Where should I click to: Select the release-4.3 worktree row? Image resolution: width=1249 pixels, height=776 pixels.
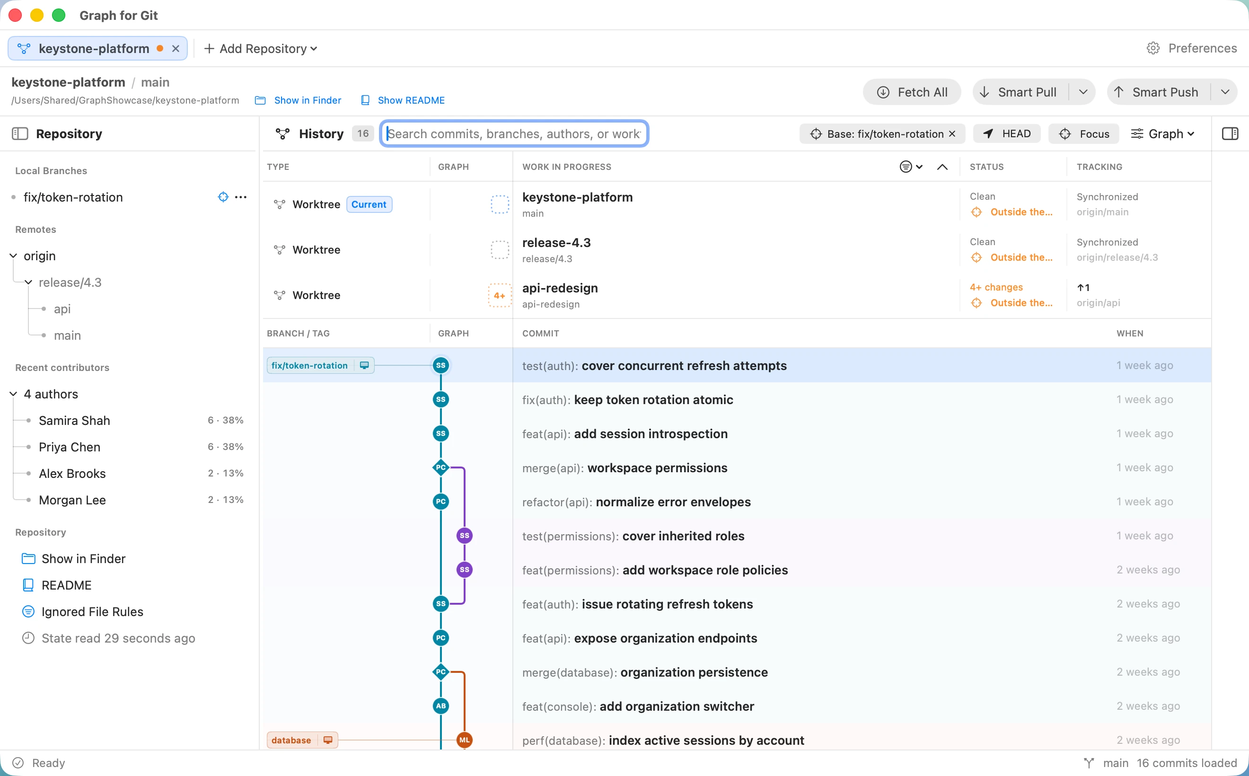737,250
